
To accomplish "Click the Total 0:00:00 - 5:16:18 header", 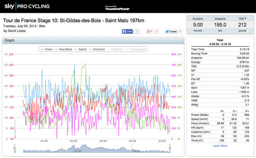I will point(220,42).
